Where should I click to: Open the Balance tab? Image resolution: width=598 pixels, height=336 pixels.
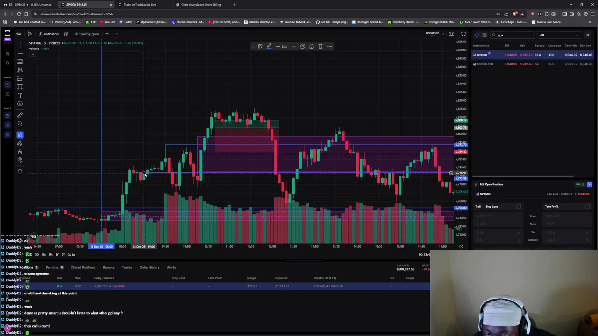(108, 267)
